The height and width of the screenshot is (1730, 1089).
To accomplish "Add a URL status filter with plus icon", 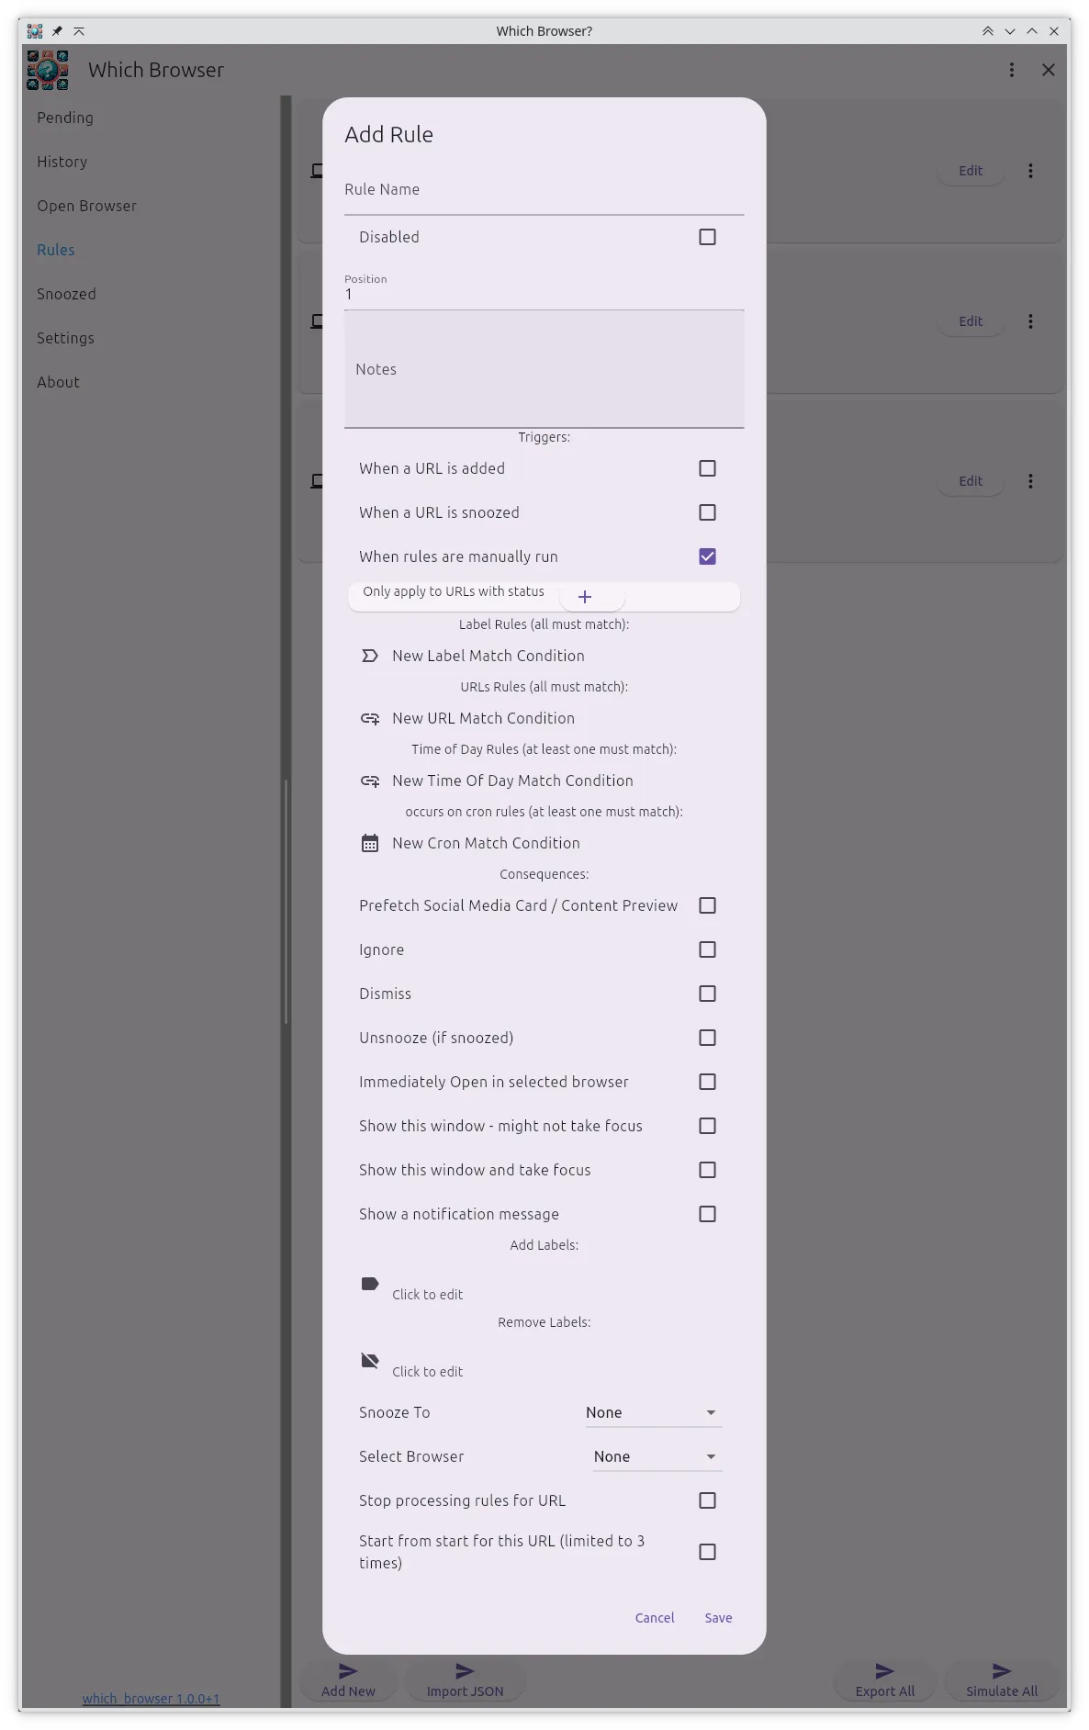I will click(585, 597).
